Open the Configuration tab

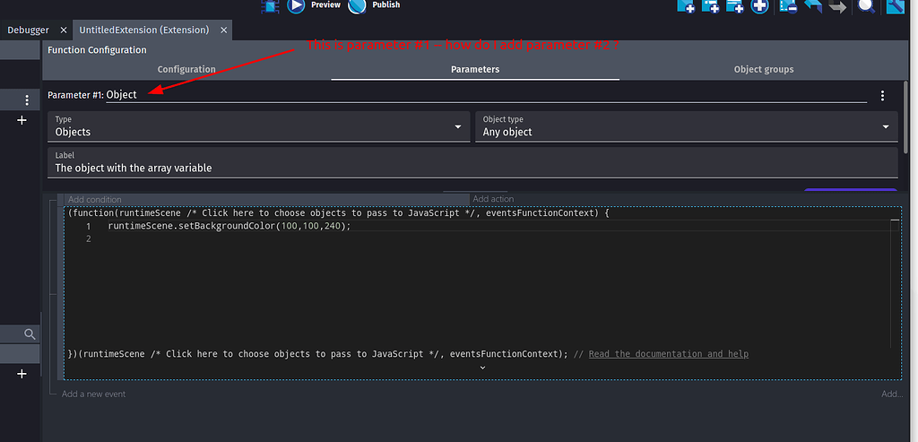pyautogui.click(x=186, y=69)
